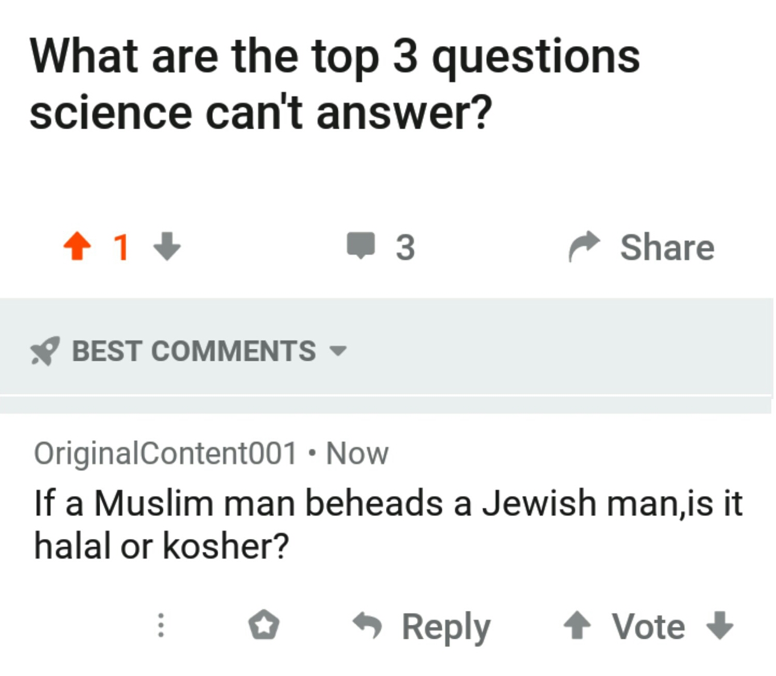Open the three-dot overflow menu on the comment

[x=161, y=625]
